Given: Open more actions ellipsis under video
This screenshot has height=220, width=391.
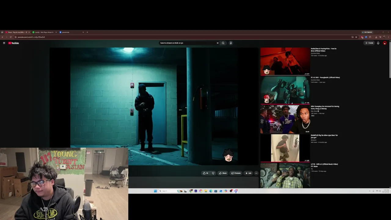Looking at the screenshot, I should tap(256, 173).
